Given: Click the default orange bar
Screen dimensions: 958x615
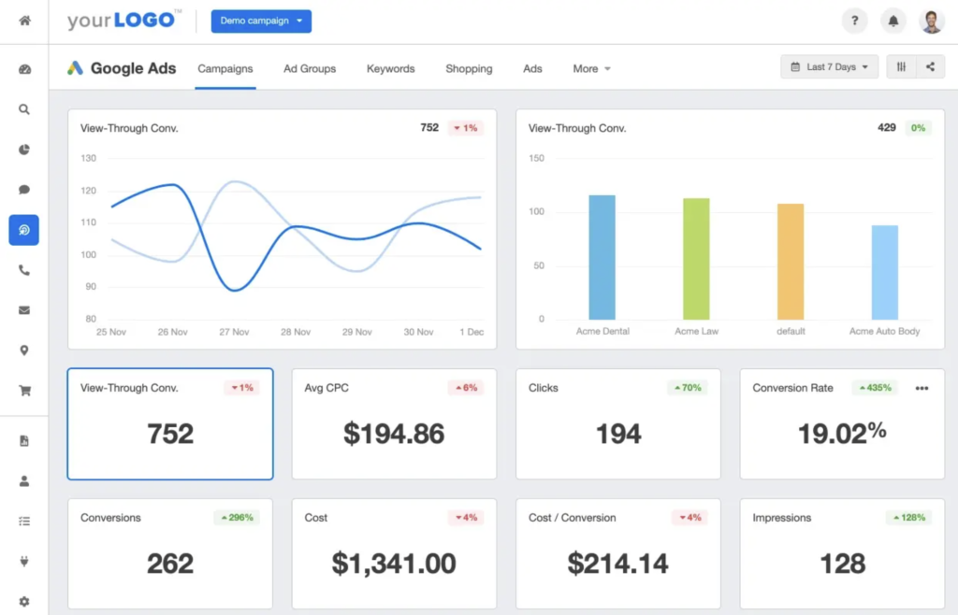Looking at the screenshot, I should point(791,262).
